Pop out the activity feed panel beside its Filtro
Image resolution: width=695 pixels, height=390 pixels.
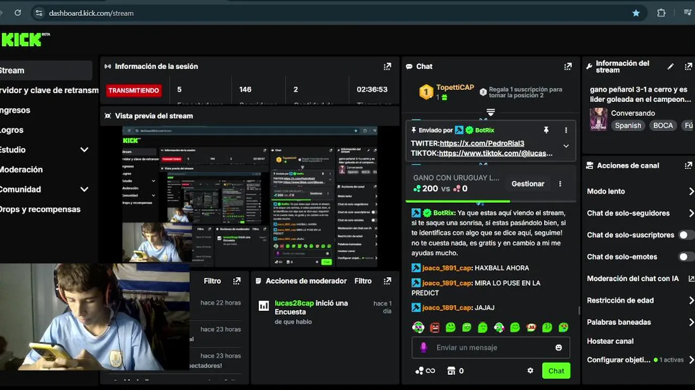(x=237, y=281)
